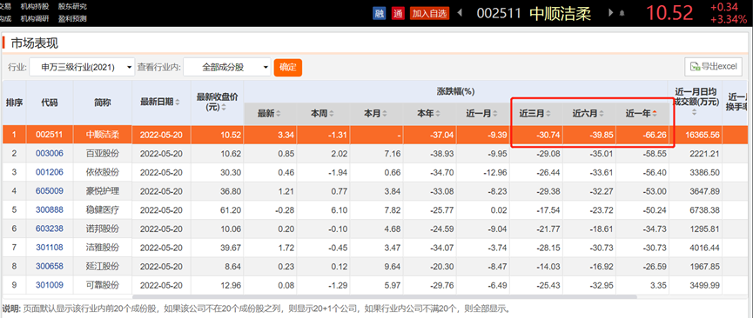Sort by 本周 change column
753x318 pixels.
[x=332, y=114]
